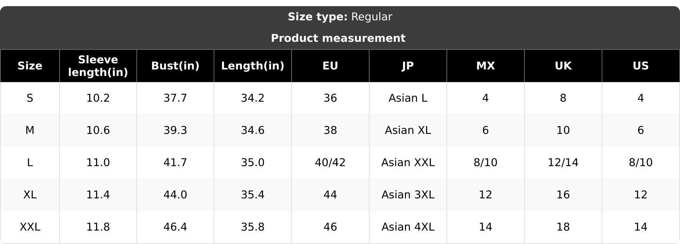
Task: Click the EU column header
Action: pos(330,66)
